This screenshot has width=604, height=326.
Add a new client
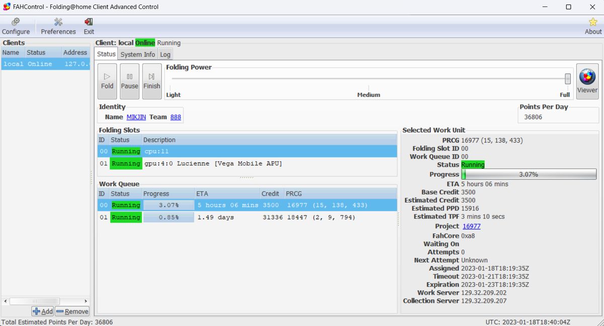(43, 311)
